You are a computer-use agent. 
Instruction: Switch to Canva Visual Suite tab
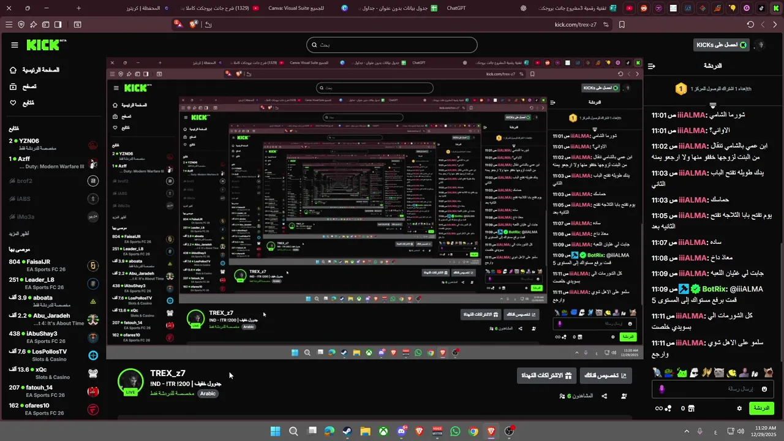click(296, 8)
